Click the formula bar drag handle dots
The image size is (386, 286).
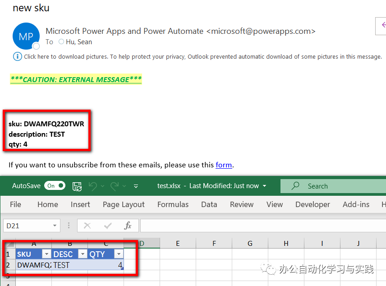[69, 226]
